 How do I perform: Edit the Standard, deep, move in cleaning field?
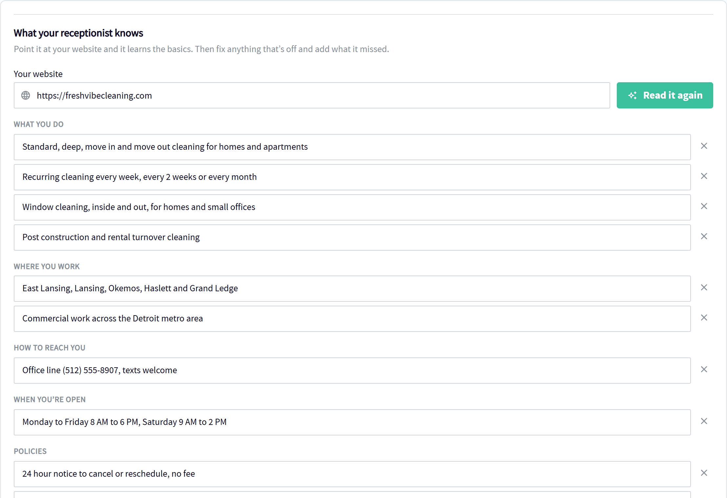352,147
